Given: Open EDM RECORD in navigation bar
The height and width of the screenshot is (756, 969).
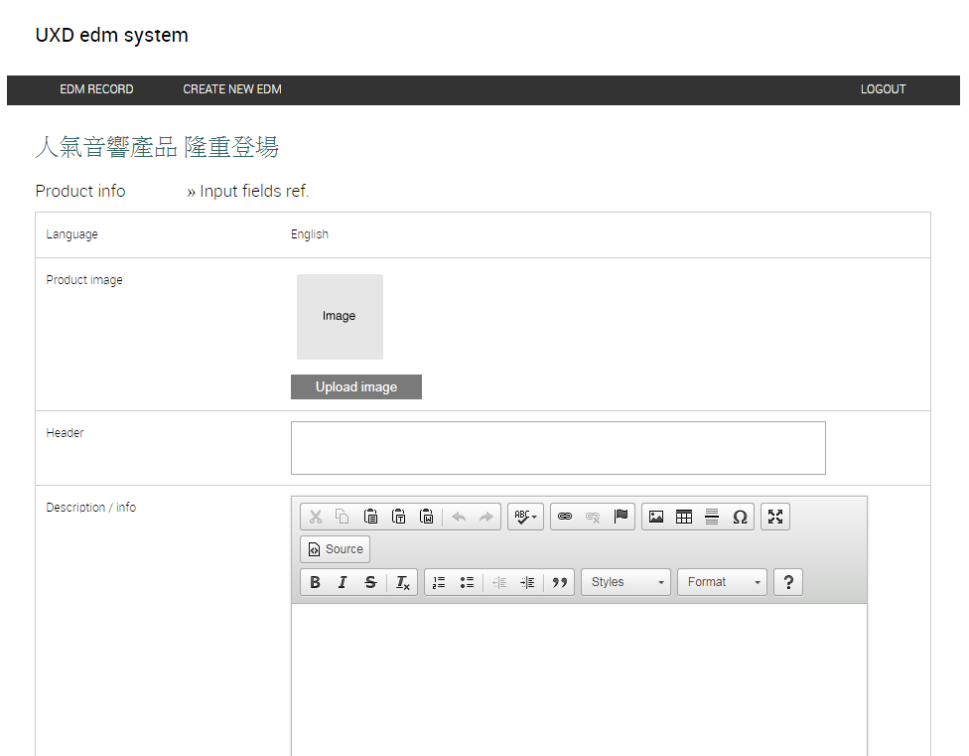Looking at the screenshot, I should [96, 89].
